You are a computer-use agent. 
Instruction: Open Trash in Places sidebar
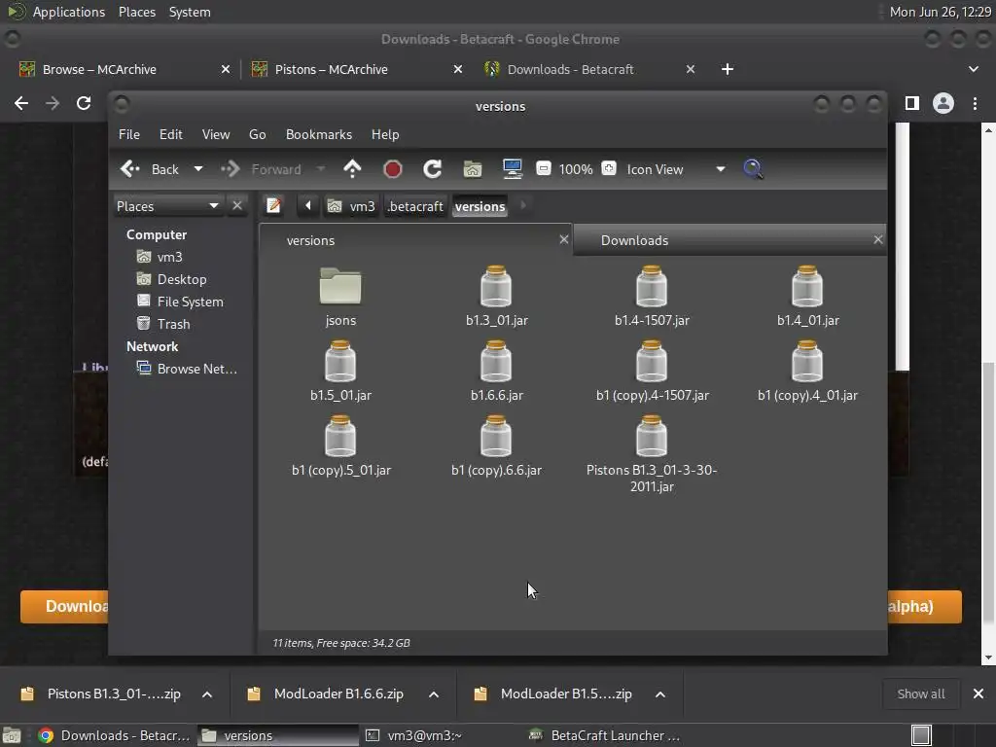tap(173, 324)
